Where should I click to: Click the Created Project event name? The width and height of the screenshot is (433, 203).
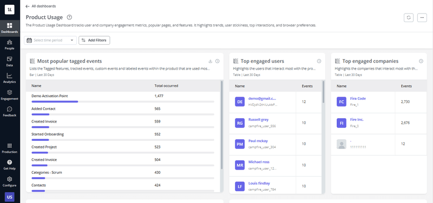(x=44, y=147)
